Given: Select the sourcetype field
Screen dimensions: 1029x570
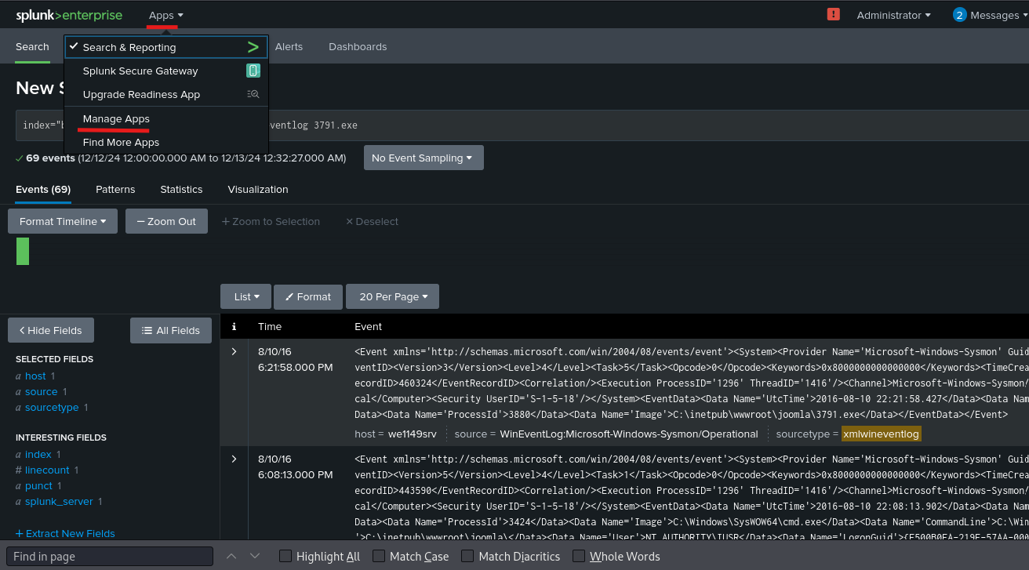Looking at the screenshot, I should pyautogui.click(x=52, y=407).
